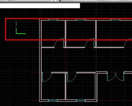This screenshot has width=132, height=106.
Task: Select the double door swing symbol
Action: click(115, 77)
